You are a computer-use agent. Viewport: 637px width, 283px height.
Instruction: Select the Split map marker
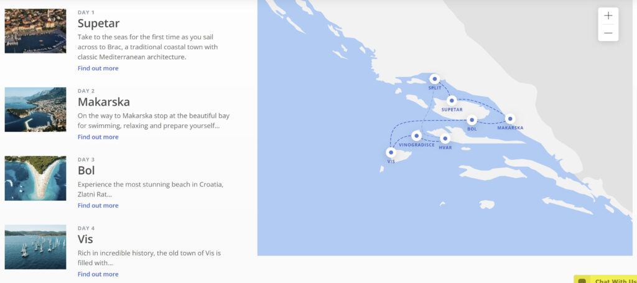point(435,79)
